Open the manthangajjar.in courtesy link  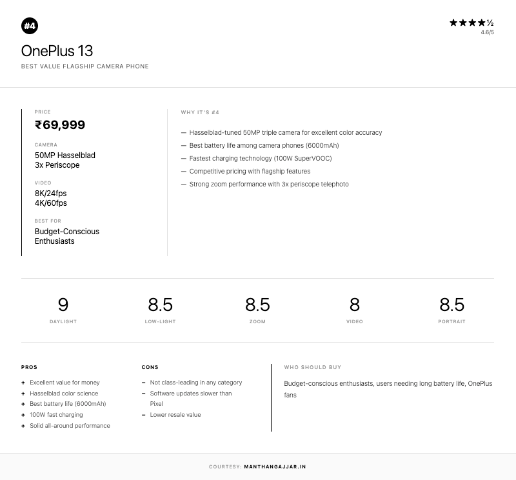(275, 466)
